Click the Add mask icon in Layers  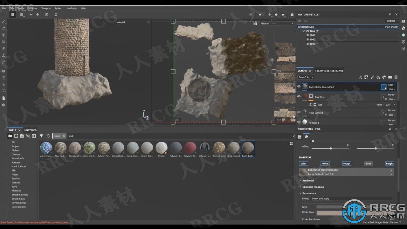tap(366, 77)
